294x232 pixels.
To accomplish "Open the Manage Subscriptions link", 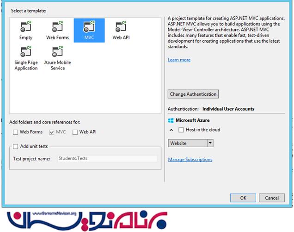I will point(190,159).
